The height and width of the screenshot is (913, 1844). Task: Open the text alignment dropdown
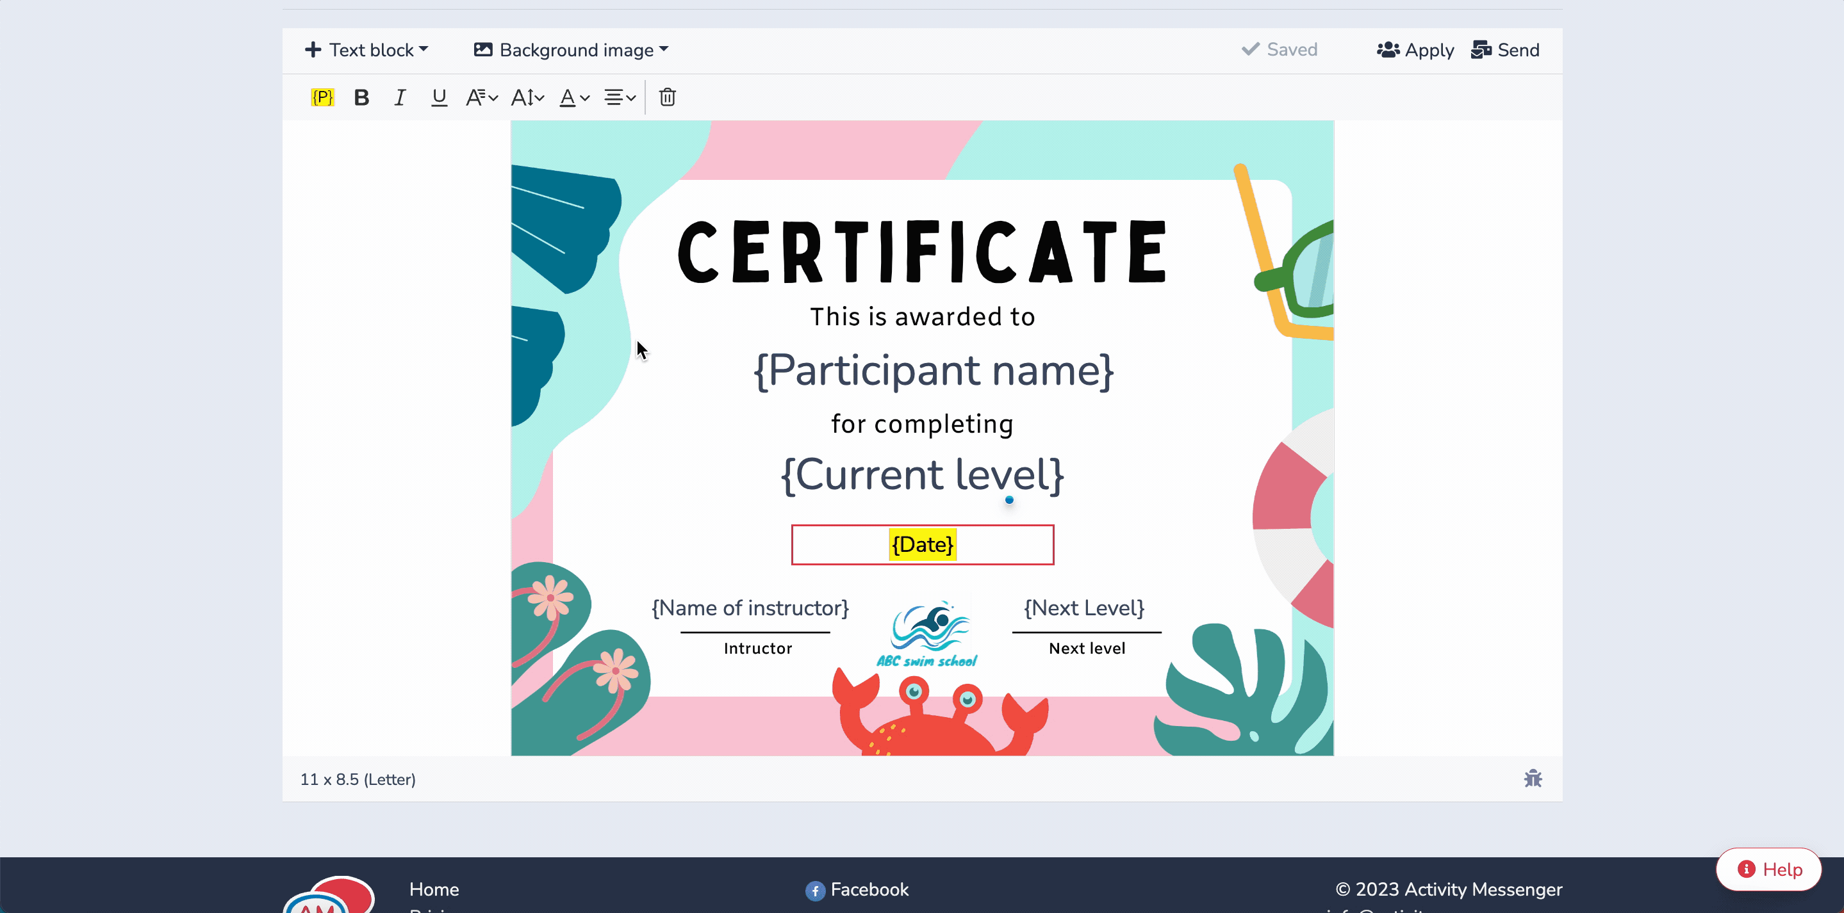pyautogui.click(x=620, y=97)
